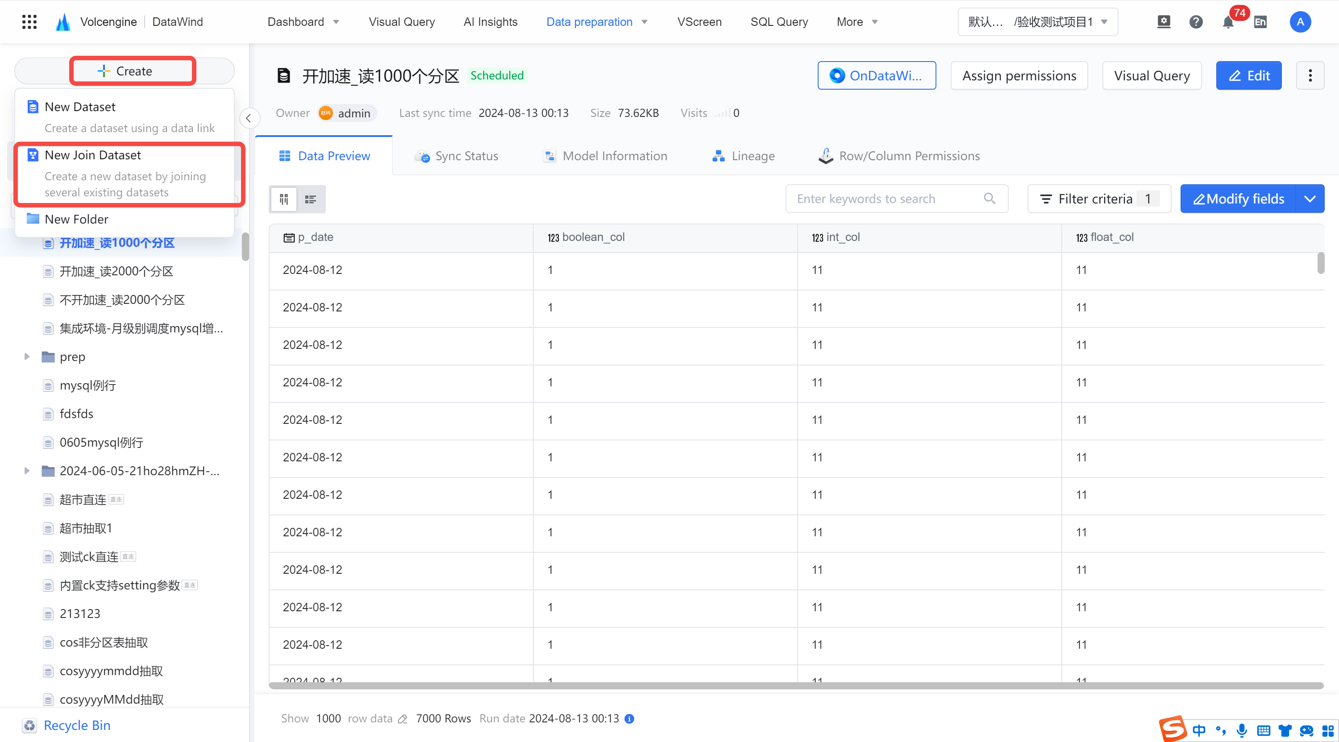This screenshot has width=1339, height=742.
Task: Open the app launcher grid icon
Action: click(x=29, y=22)
